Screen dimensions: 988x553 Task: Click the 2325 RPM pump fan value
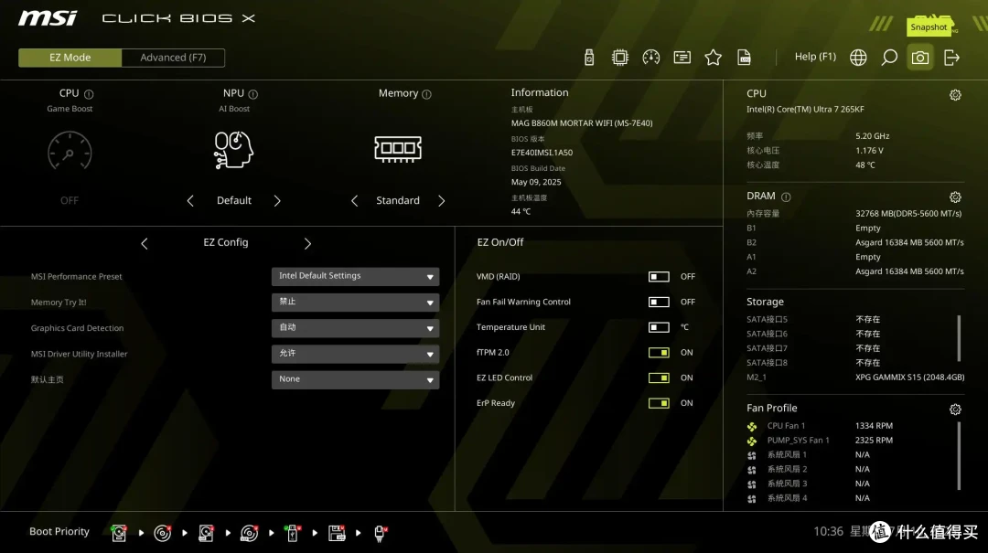(874, 441)
